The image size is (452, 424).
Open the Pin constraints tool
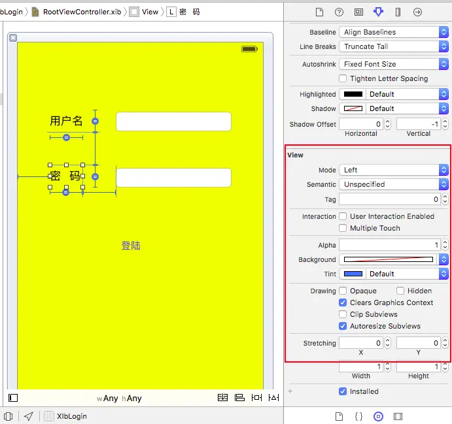coord(256,397)
